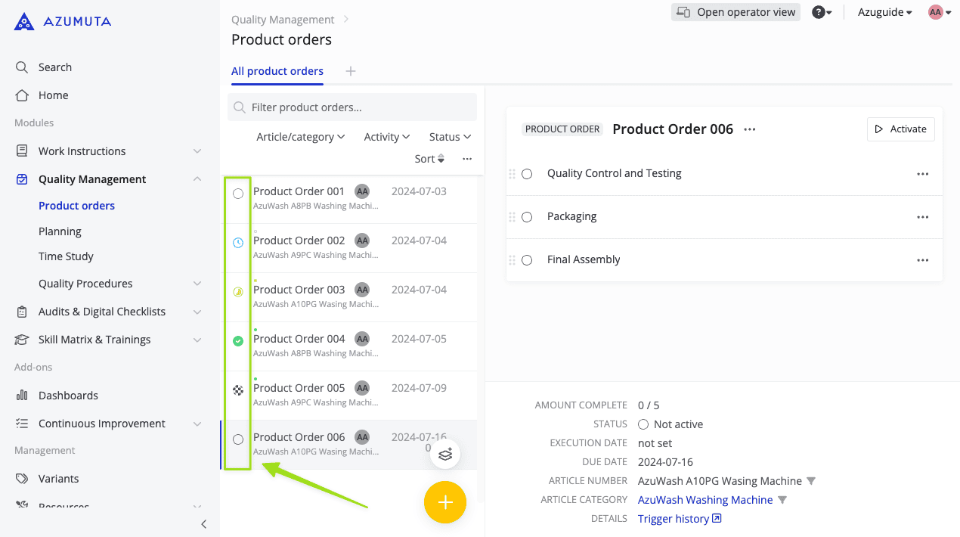The image size is (960, 537).
Task: Click the Audits & Digital Checklists icon
Action: (x=22, y=311)
